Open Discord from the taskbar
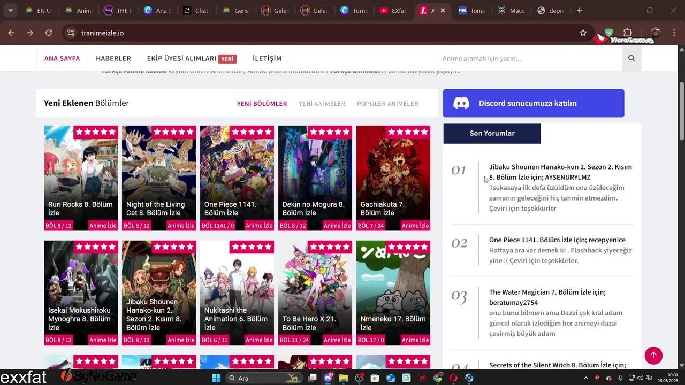 coord(328,378)
